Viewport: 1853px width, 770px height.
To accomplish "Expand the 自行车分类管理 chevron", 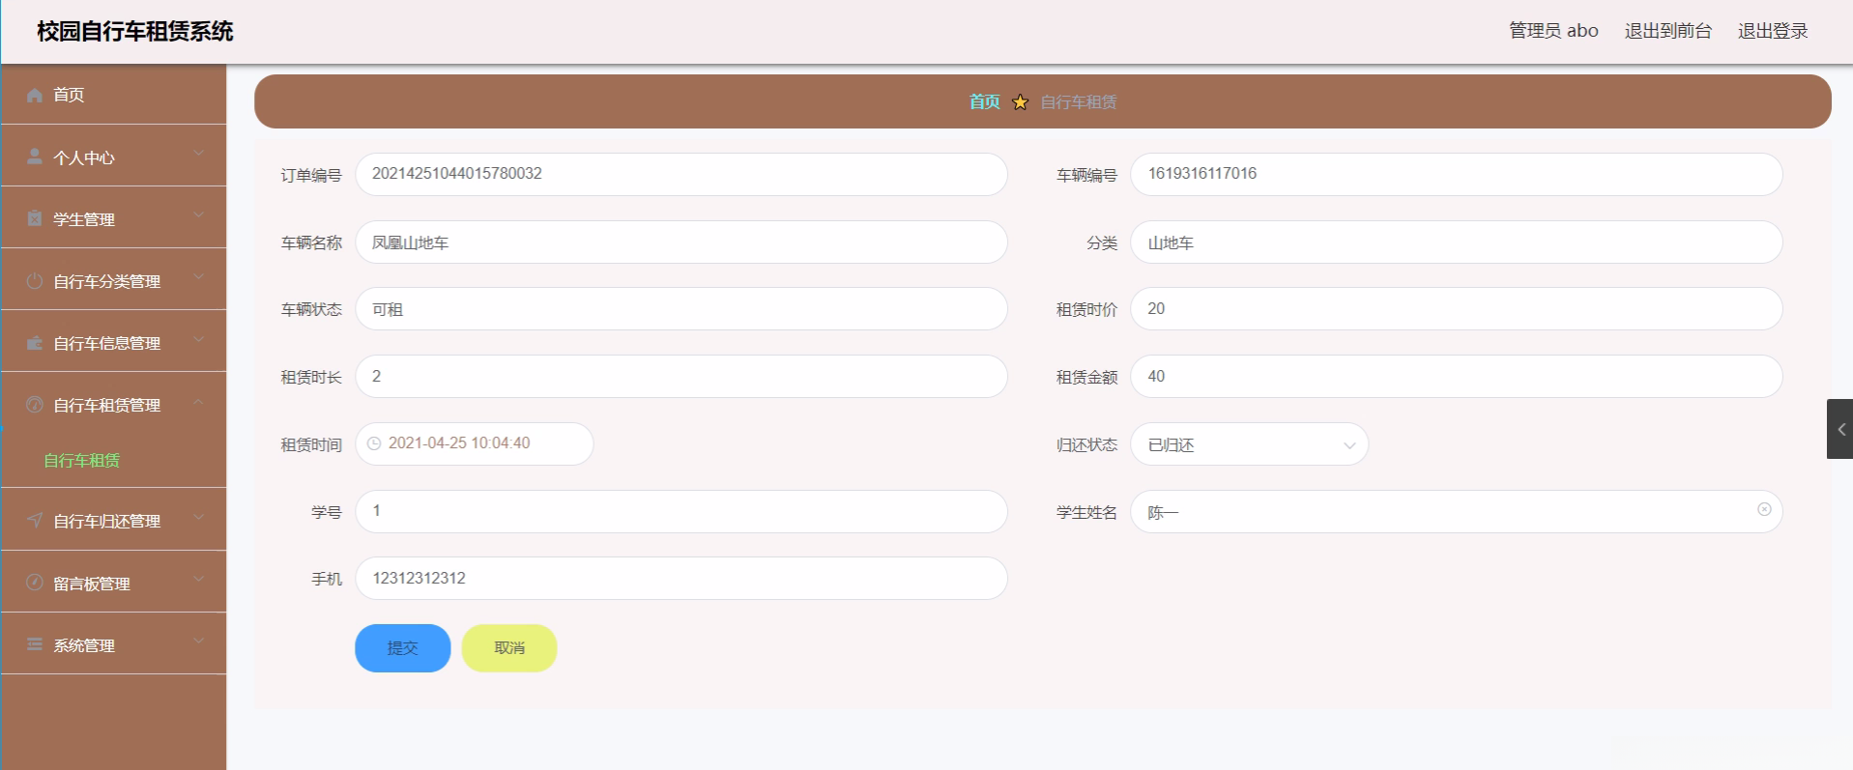I will [198, 276].
